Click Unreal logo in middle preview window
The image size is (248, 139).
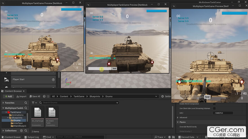(x=88, y=5)
